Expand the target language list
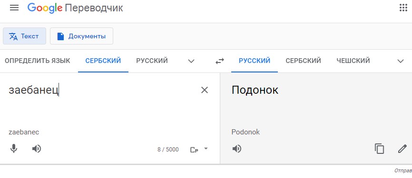The width and height of the screenshot is (412, 178). click(x=401, y=61)
